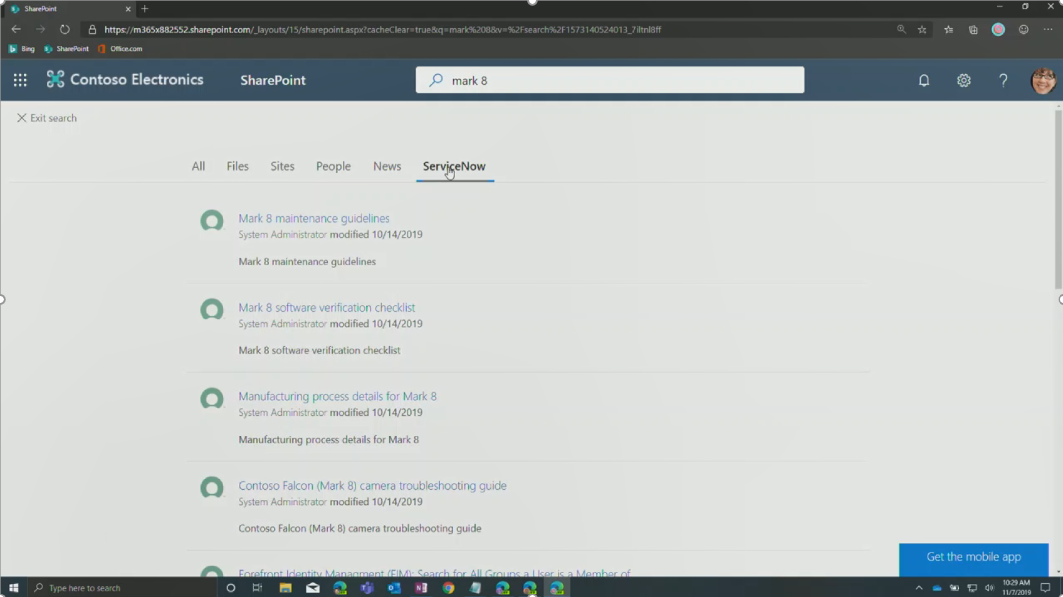Click the Windows taskbar search box

pyautogui.click(x=122, y=588)
